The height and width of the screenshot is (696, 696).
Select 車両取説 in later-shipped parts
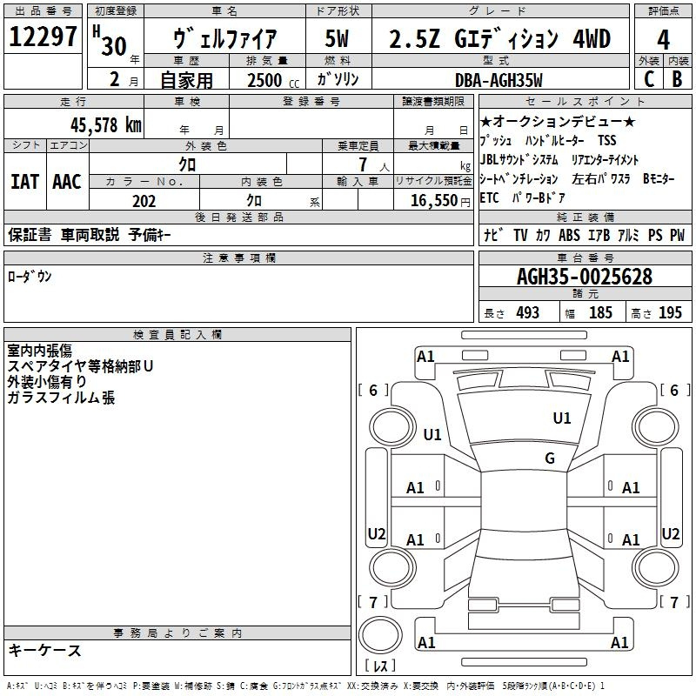90,234
